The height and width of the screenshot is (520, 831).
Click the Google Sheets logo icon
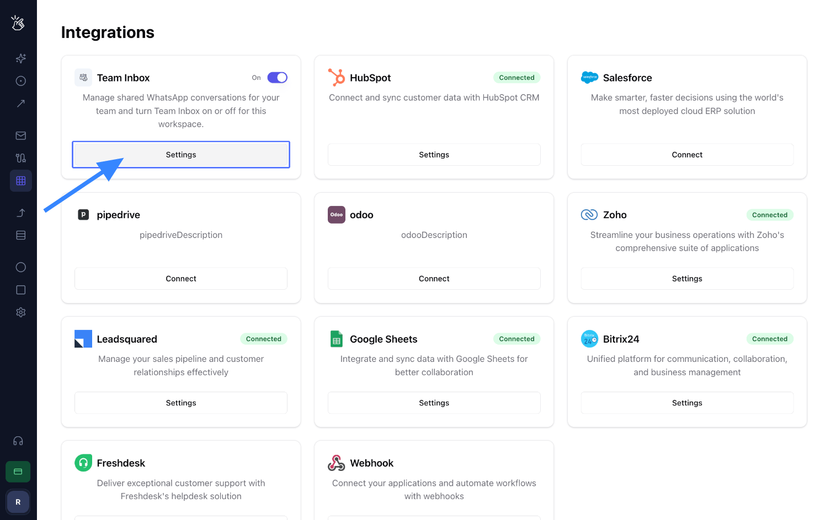(x=337, y=339)
